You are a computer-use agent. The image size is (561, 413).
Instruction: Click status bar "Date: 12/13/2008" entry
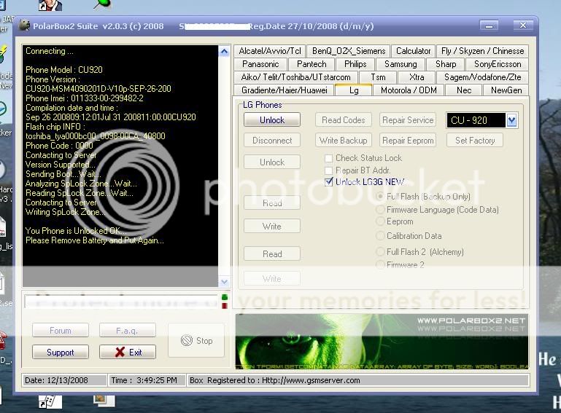[64, 380]
